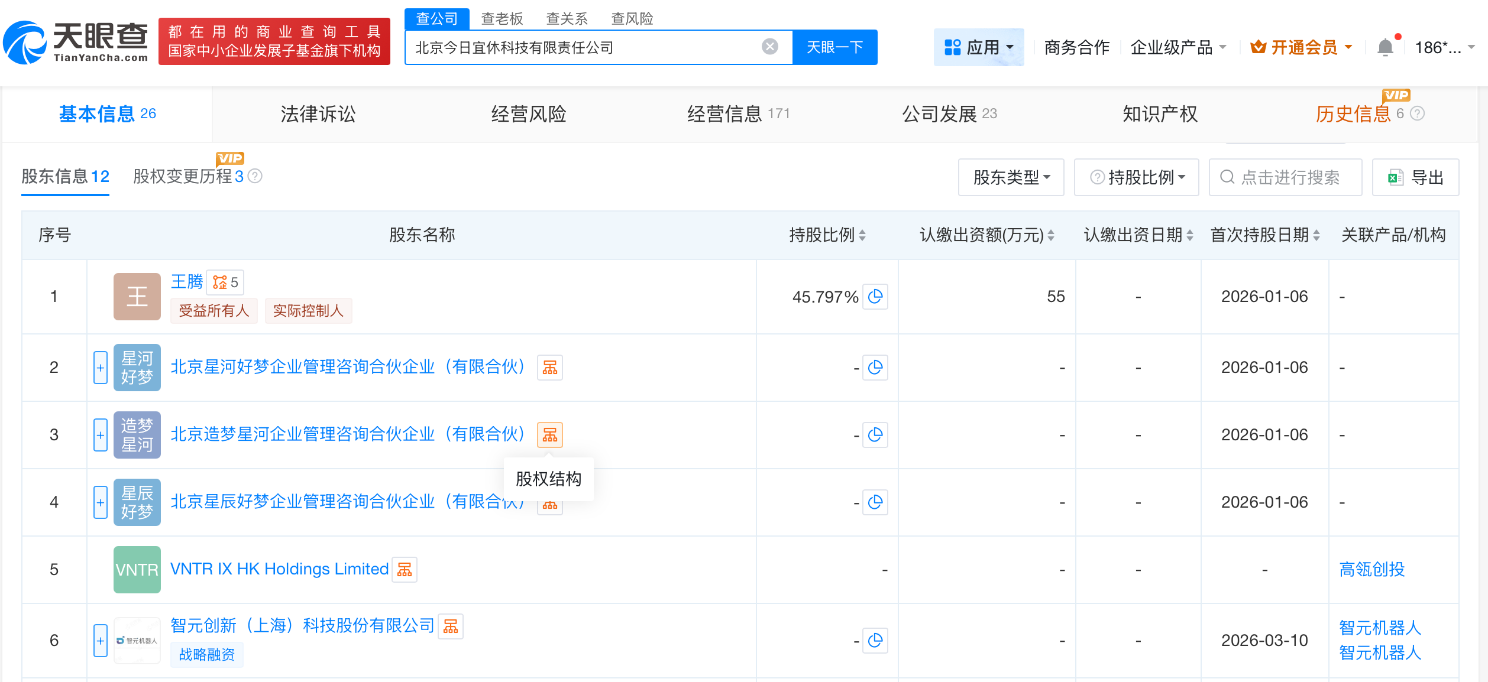Click the pie chart icon beside 45.797%
Viewport: 1488px width, 682px height.
click(875, 297)
